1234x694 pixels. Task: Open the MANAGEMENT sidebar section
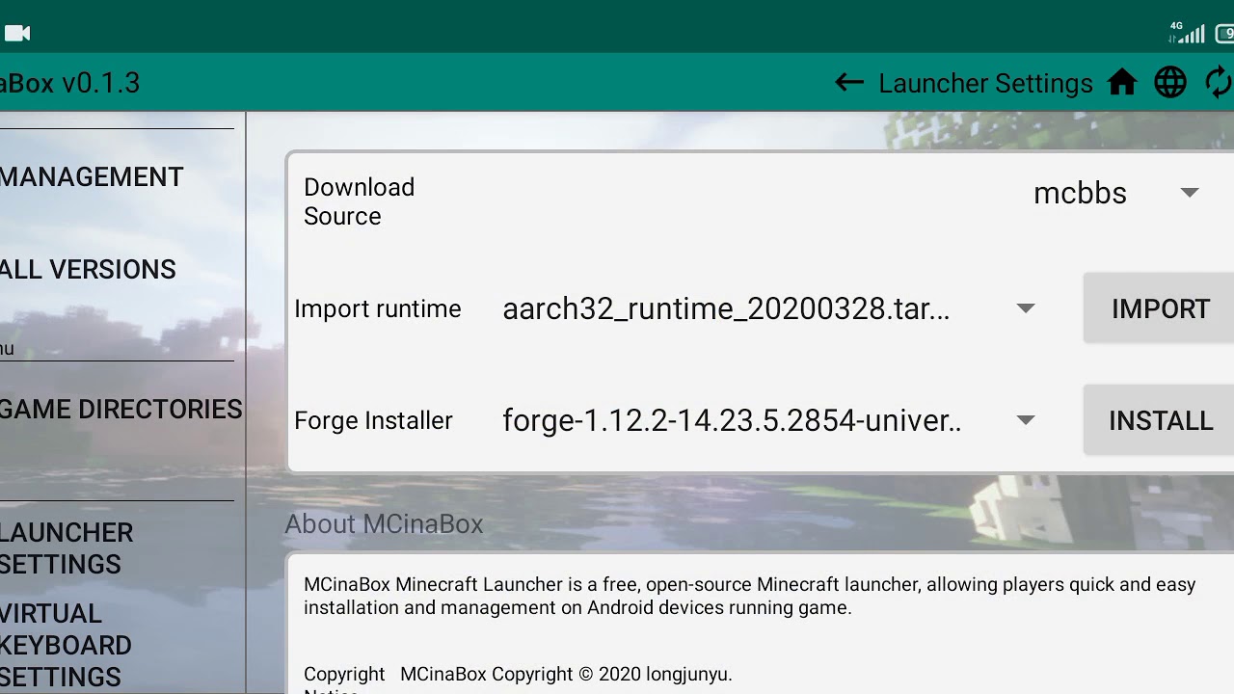[x=92, y=177]
